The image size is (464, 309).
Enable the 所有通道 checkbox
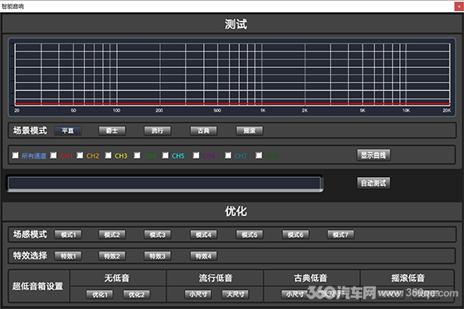(15, 155)
